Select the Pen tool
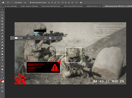 [2, 57]
